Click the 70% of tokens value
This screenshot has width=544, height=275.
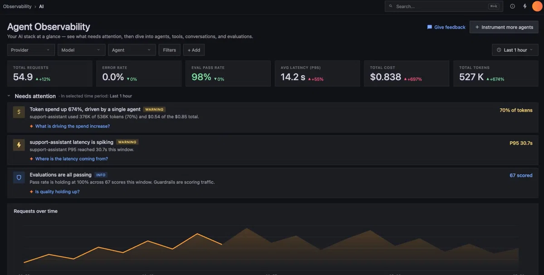click(x=516, y=110)
